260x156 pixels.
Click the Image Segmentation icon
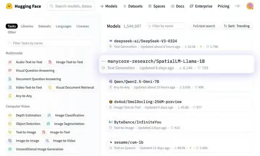[x=48, y=123]
